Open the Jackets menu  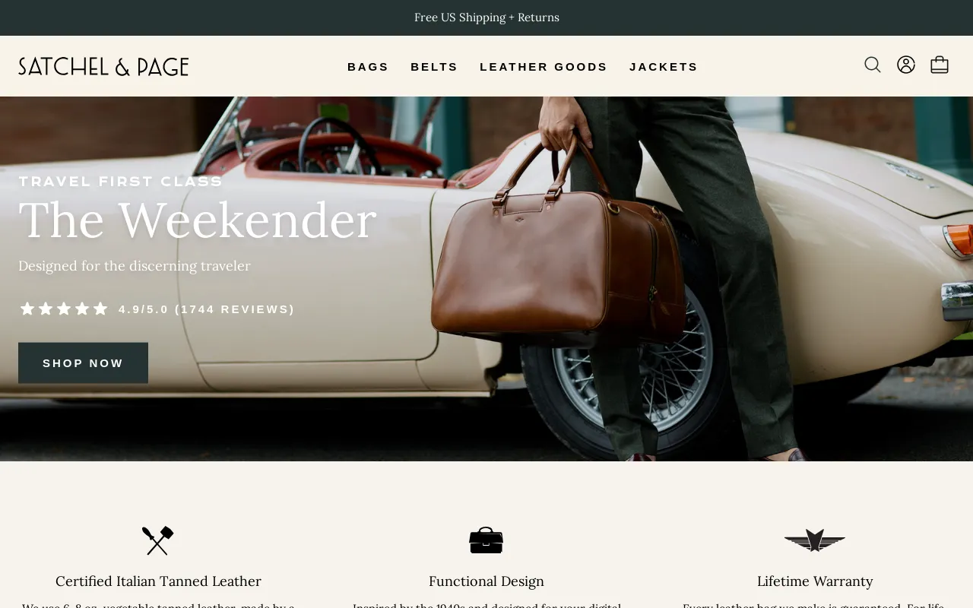click(664, 67)
